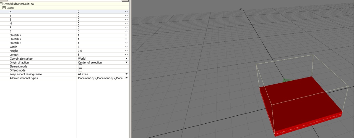The height and width of the screenshot is (138, 354).
Task: Click the Stretch Y spinner arrows
Action: 126,39
